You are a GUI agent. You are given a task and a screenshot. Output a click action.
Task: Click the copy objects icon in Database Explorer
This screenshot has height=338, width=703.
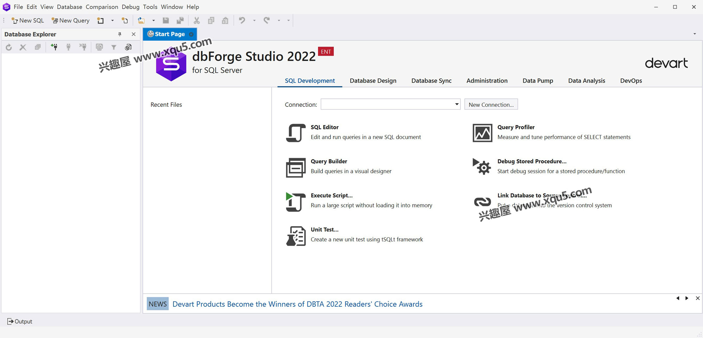click(x=99, y=47)
